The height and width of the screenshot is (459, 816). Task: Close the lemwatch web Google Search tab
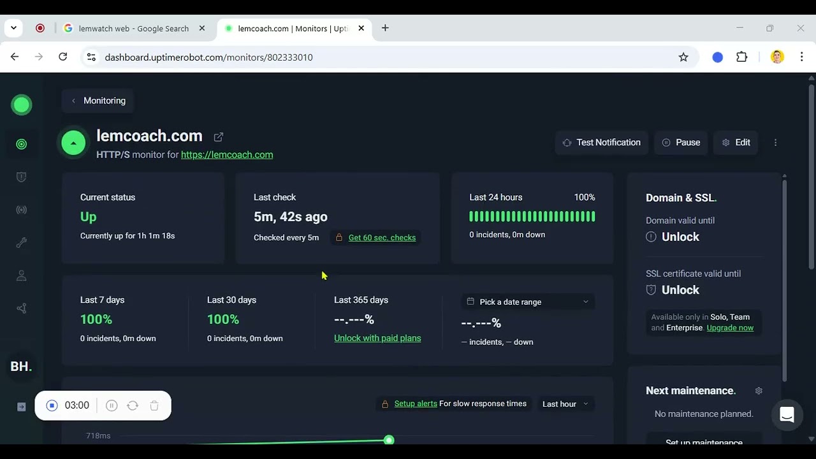(202, 29)
